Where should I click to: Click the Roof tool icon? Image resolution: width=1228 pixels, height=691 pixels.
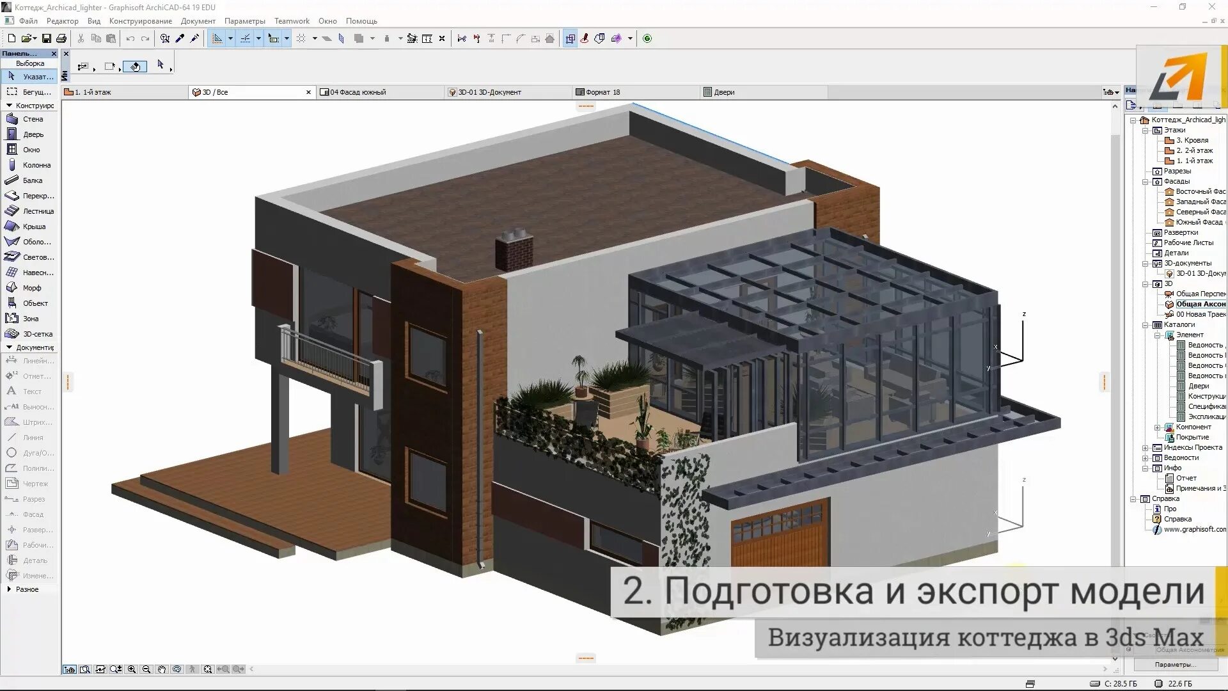coord(12,226)
